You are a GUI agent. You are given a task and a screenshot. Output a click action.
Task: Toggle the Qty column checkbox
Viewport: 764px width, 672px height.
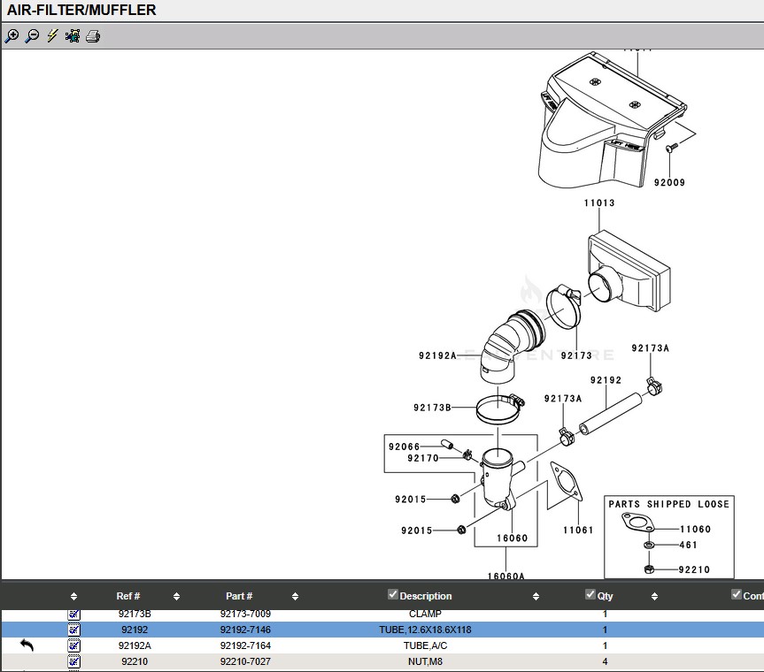(x=590, y=595)
